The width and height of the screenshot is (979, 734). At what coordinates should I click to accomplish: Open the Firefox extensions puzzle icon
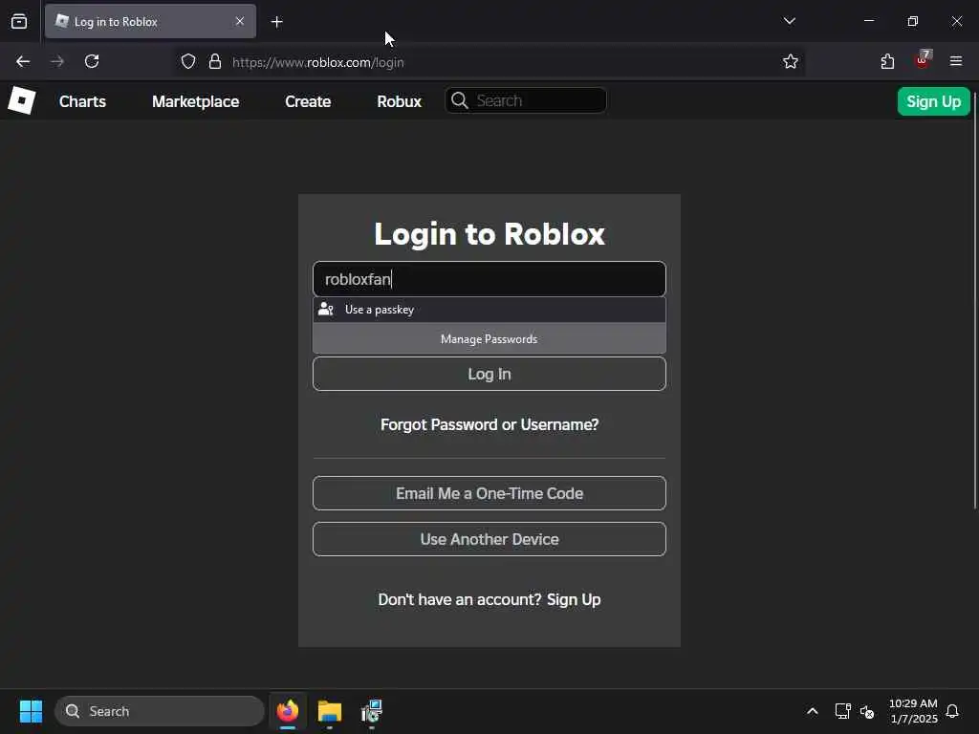tap(887, 61)
